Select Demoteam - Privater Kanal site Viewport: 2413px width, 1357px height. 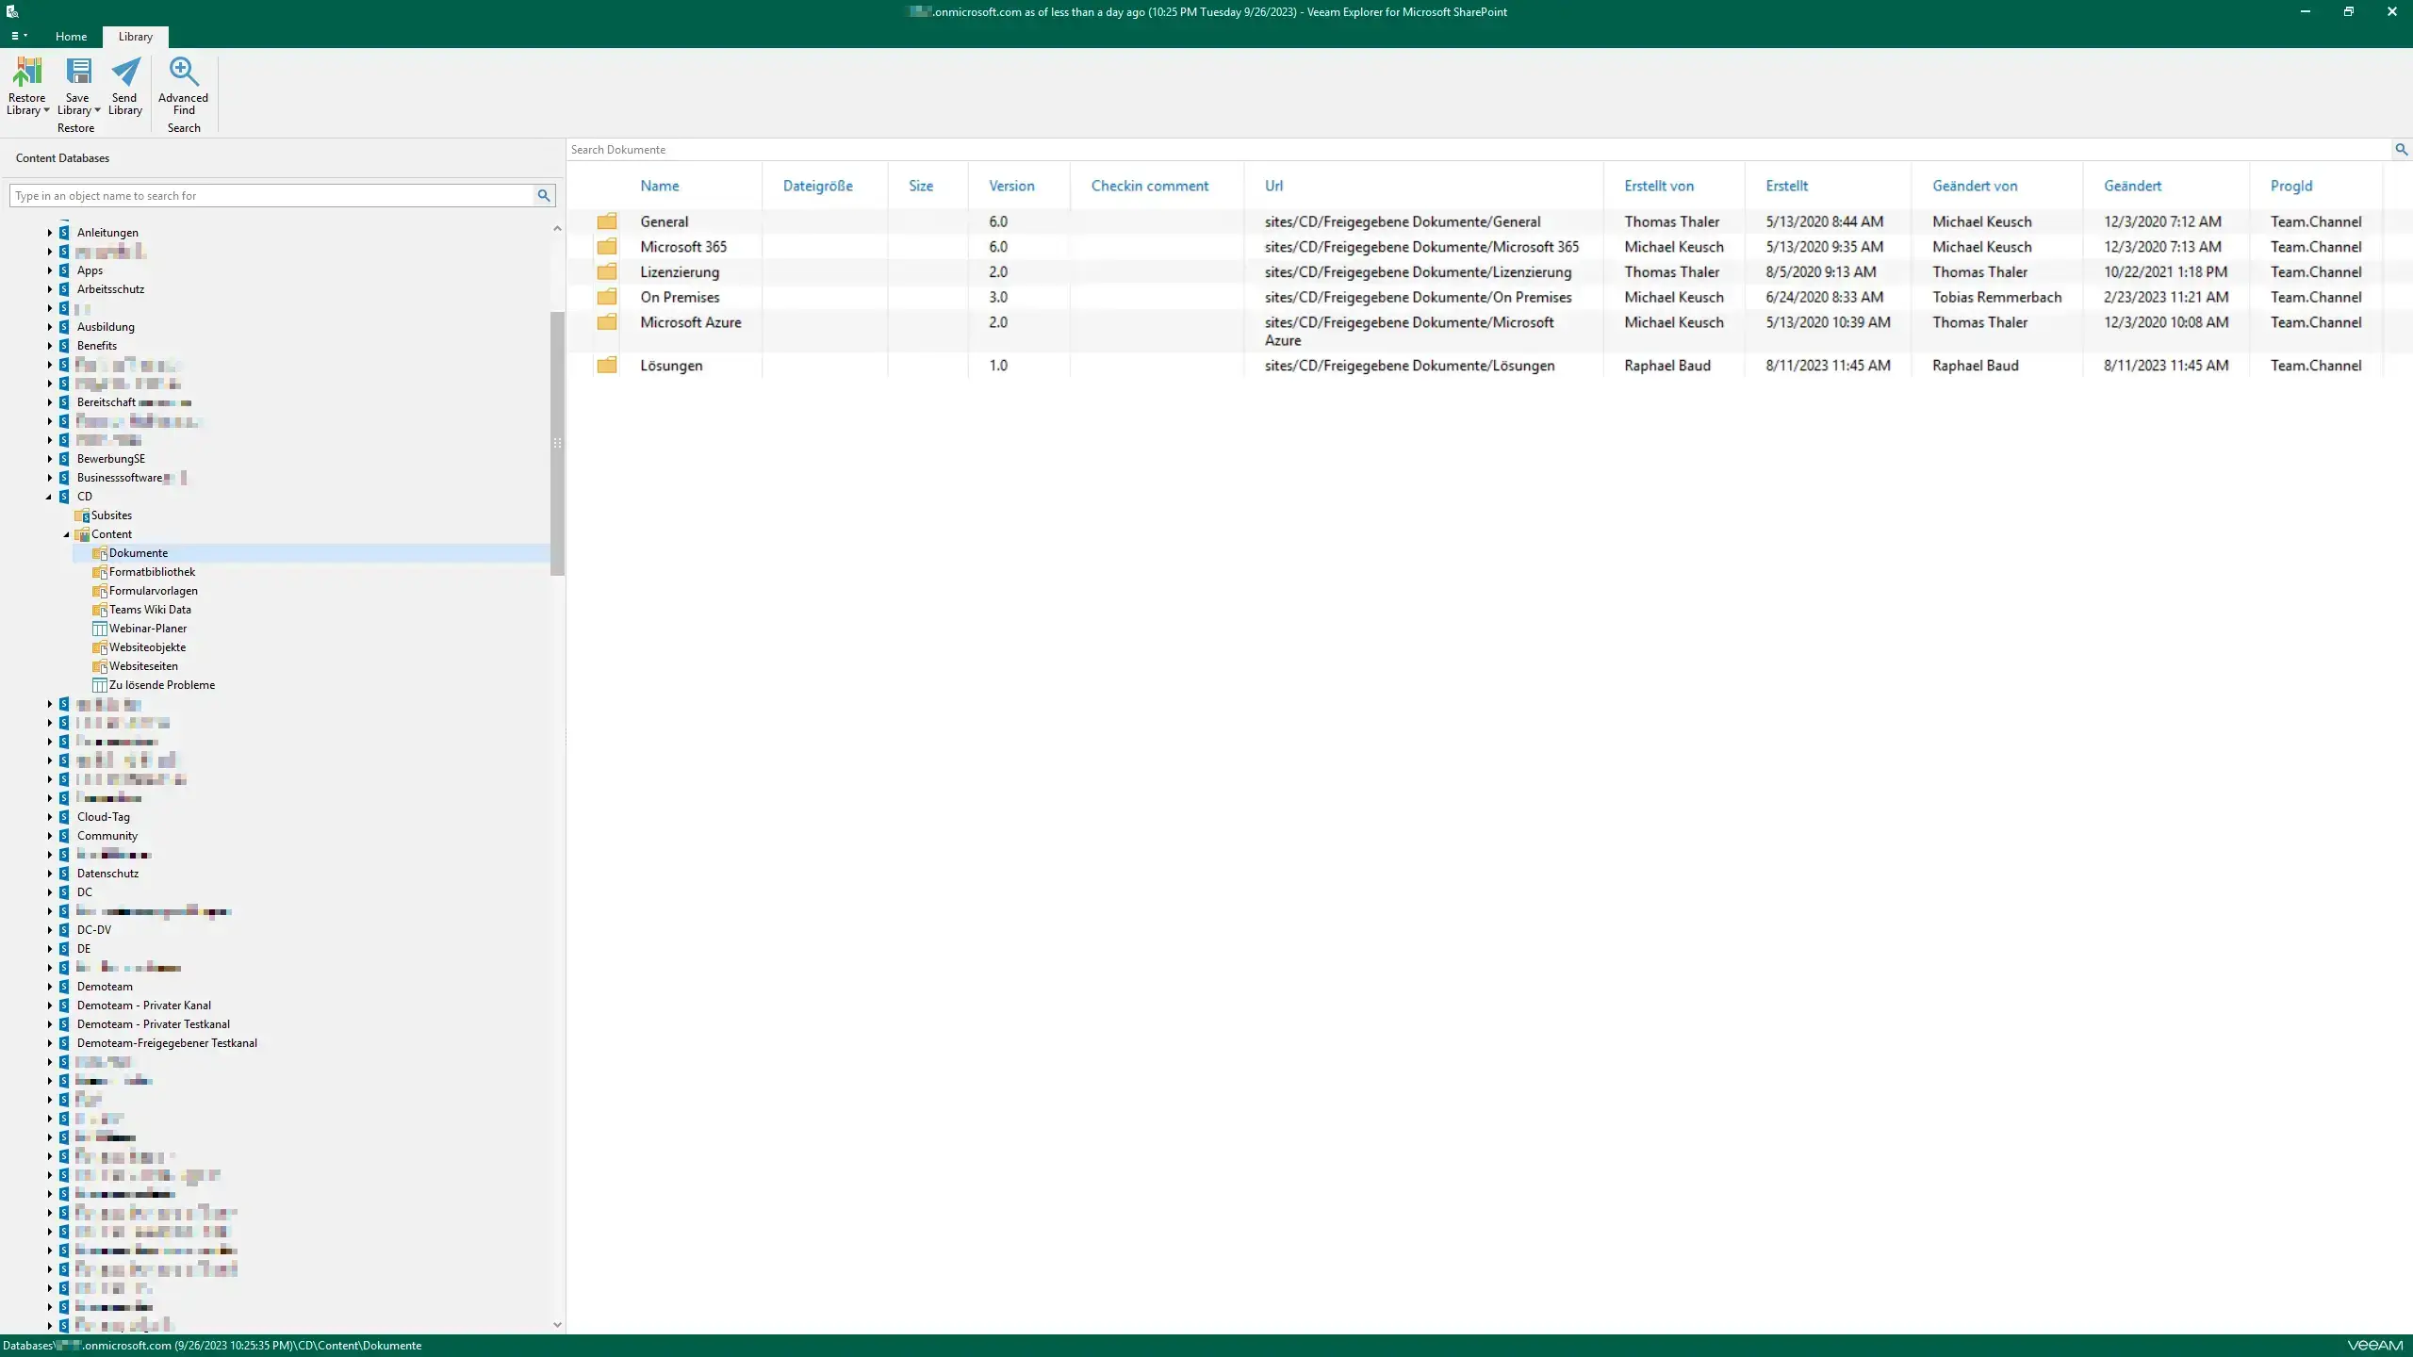[144, 1005]
